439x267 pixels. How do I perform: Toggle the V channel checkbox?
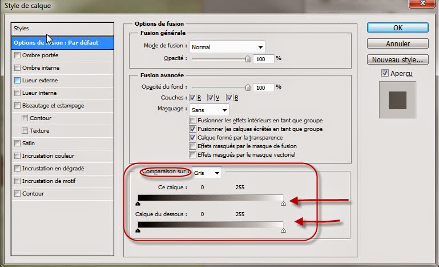click(x=211, y=98)
